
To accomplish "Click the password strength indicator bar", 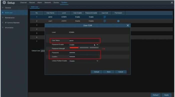I will coord(84,48).
